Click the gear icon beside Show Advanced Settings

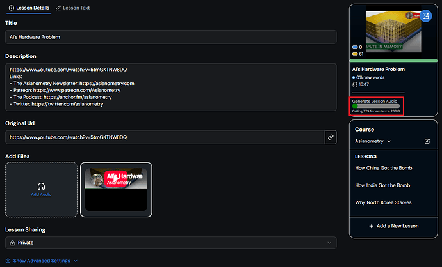8,261
